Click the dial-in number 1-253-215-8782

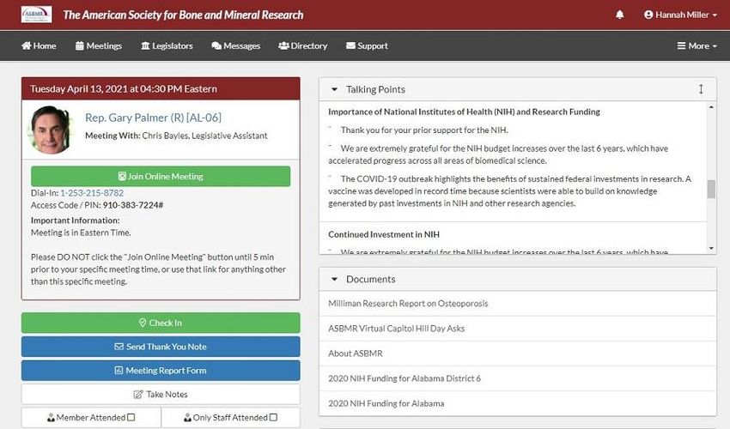[x=92, y=193]
